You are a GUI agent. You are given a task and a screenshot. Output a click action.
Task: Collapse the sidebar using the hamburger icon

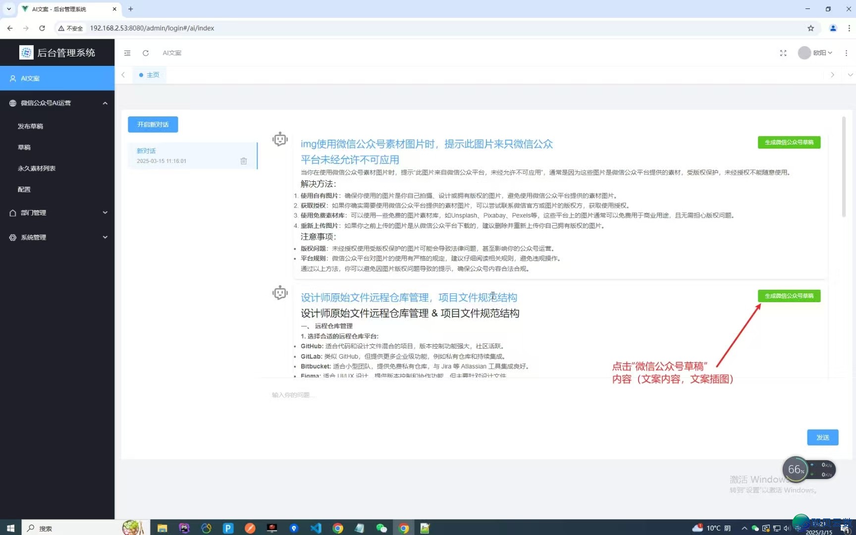pos(127,53)
